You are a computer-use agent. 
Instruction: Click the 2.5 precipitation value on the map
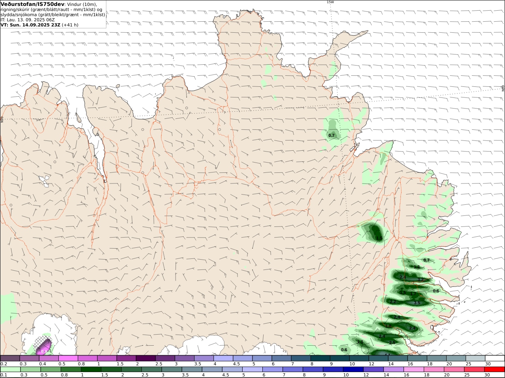[x=392, y=342]
